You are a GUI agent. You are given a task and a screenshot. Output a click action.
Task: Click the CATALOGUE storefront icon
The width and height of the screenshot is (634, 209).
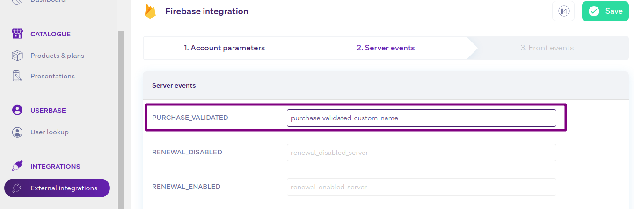pos(17,34)
